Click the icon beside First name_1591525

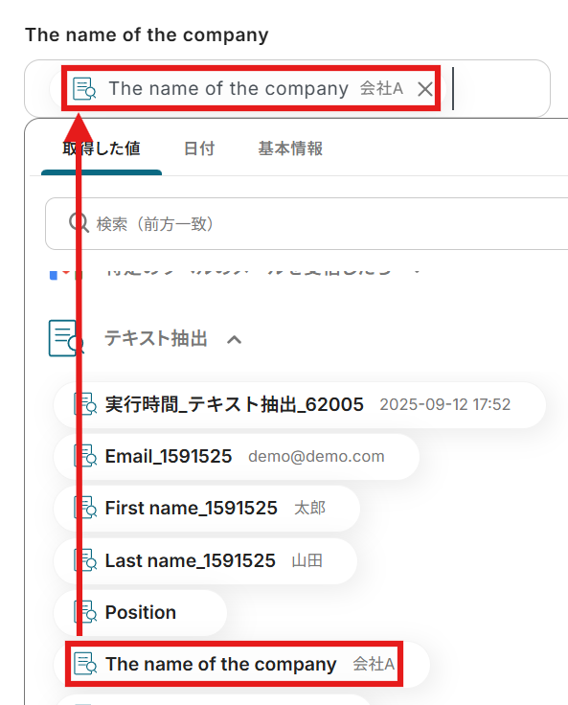(x=85, y=507)
